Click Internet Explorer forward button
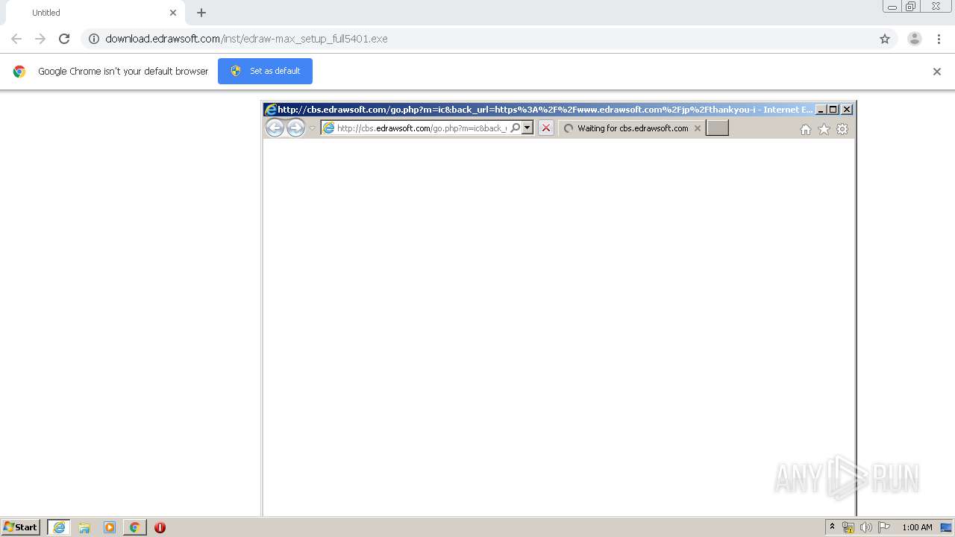This screenshot has width=955, height=537. click(295, 128)
